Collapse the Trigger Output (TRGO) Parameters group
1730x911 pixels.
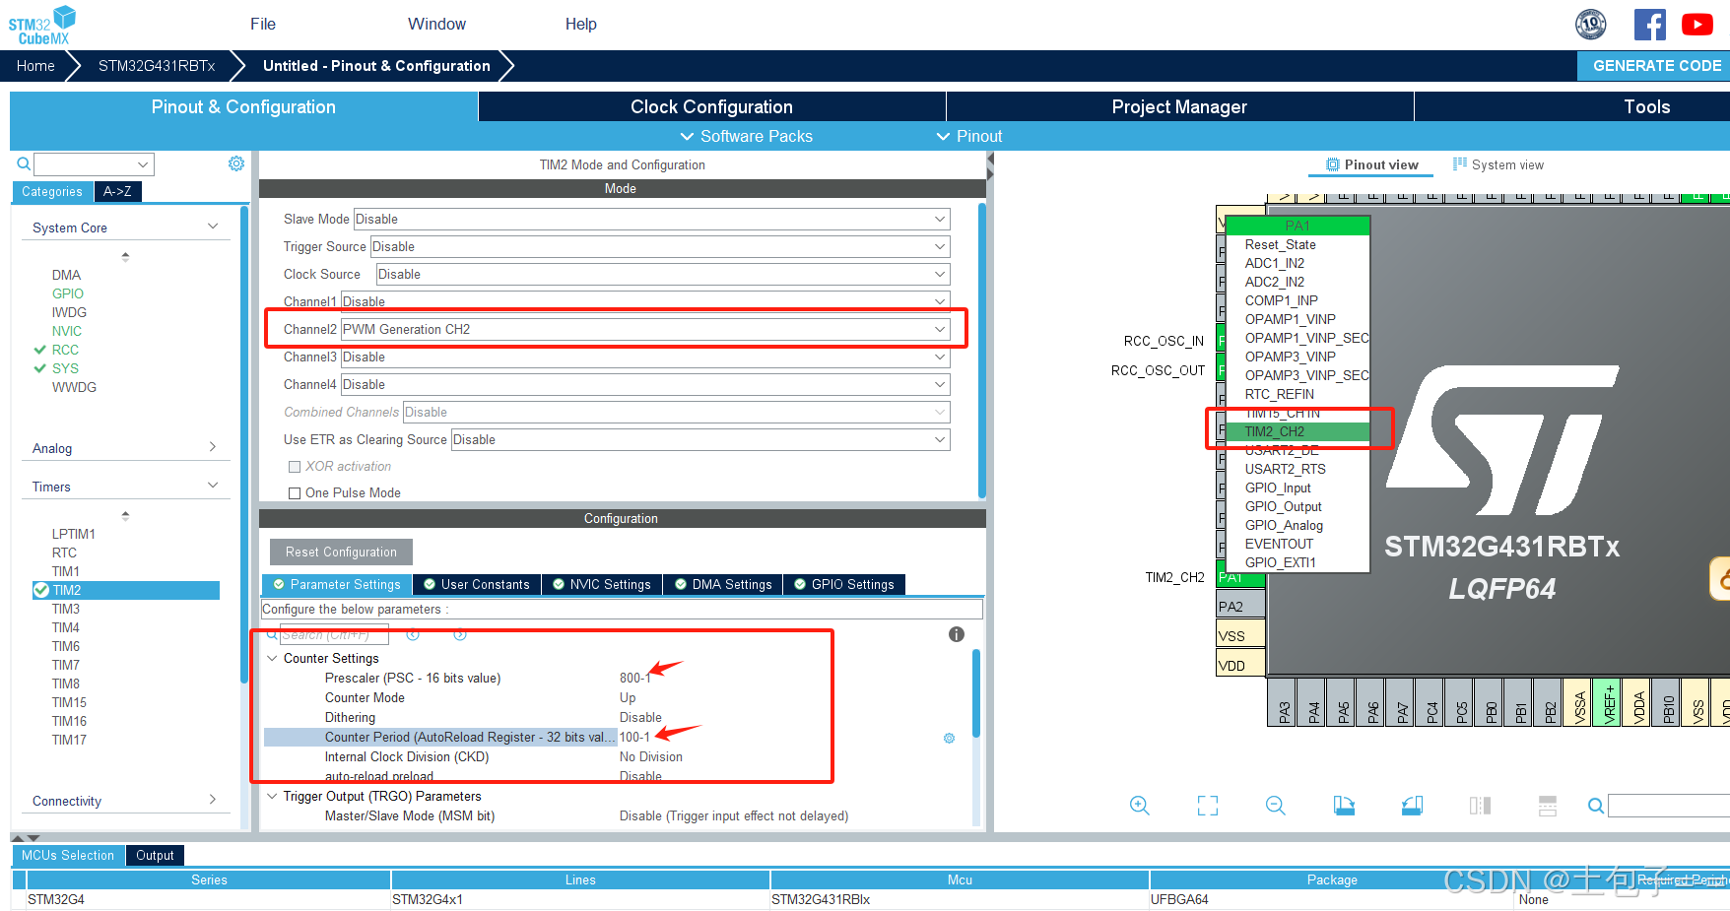[x=272, y=796]
